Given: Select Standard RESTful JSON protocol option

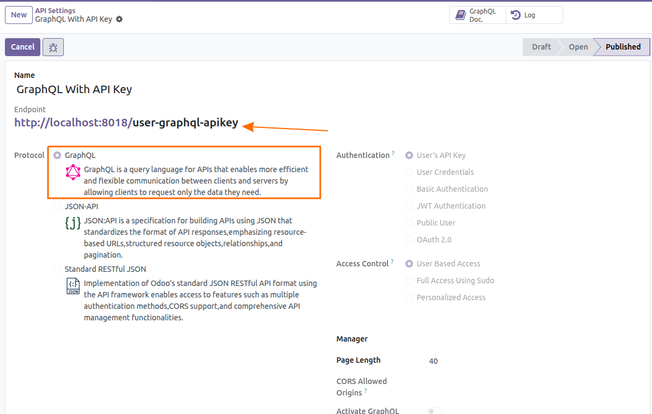Looking at the screenshot, I should [57, 269].
